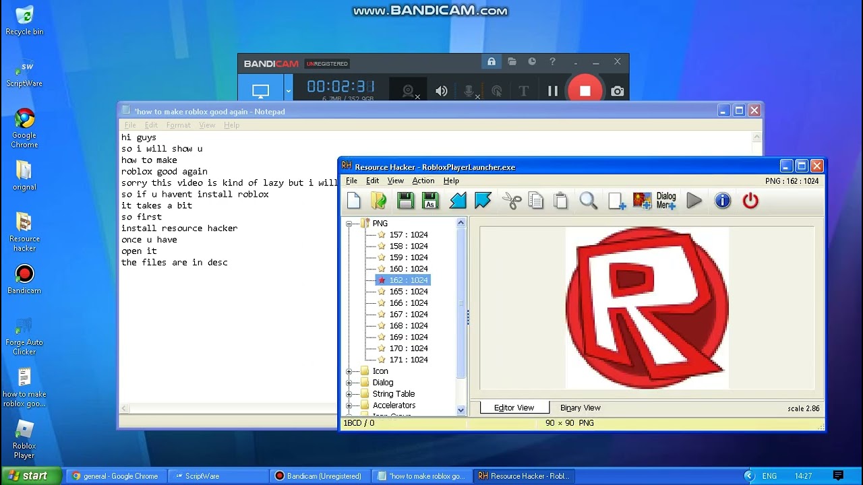Click the Bandicam help question mark
863x485 pixels.
pos(552,62)
